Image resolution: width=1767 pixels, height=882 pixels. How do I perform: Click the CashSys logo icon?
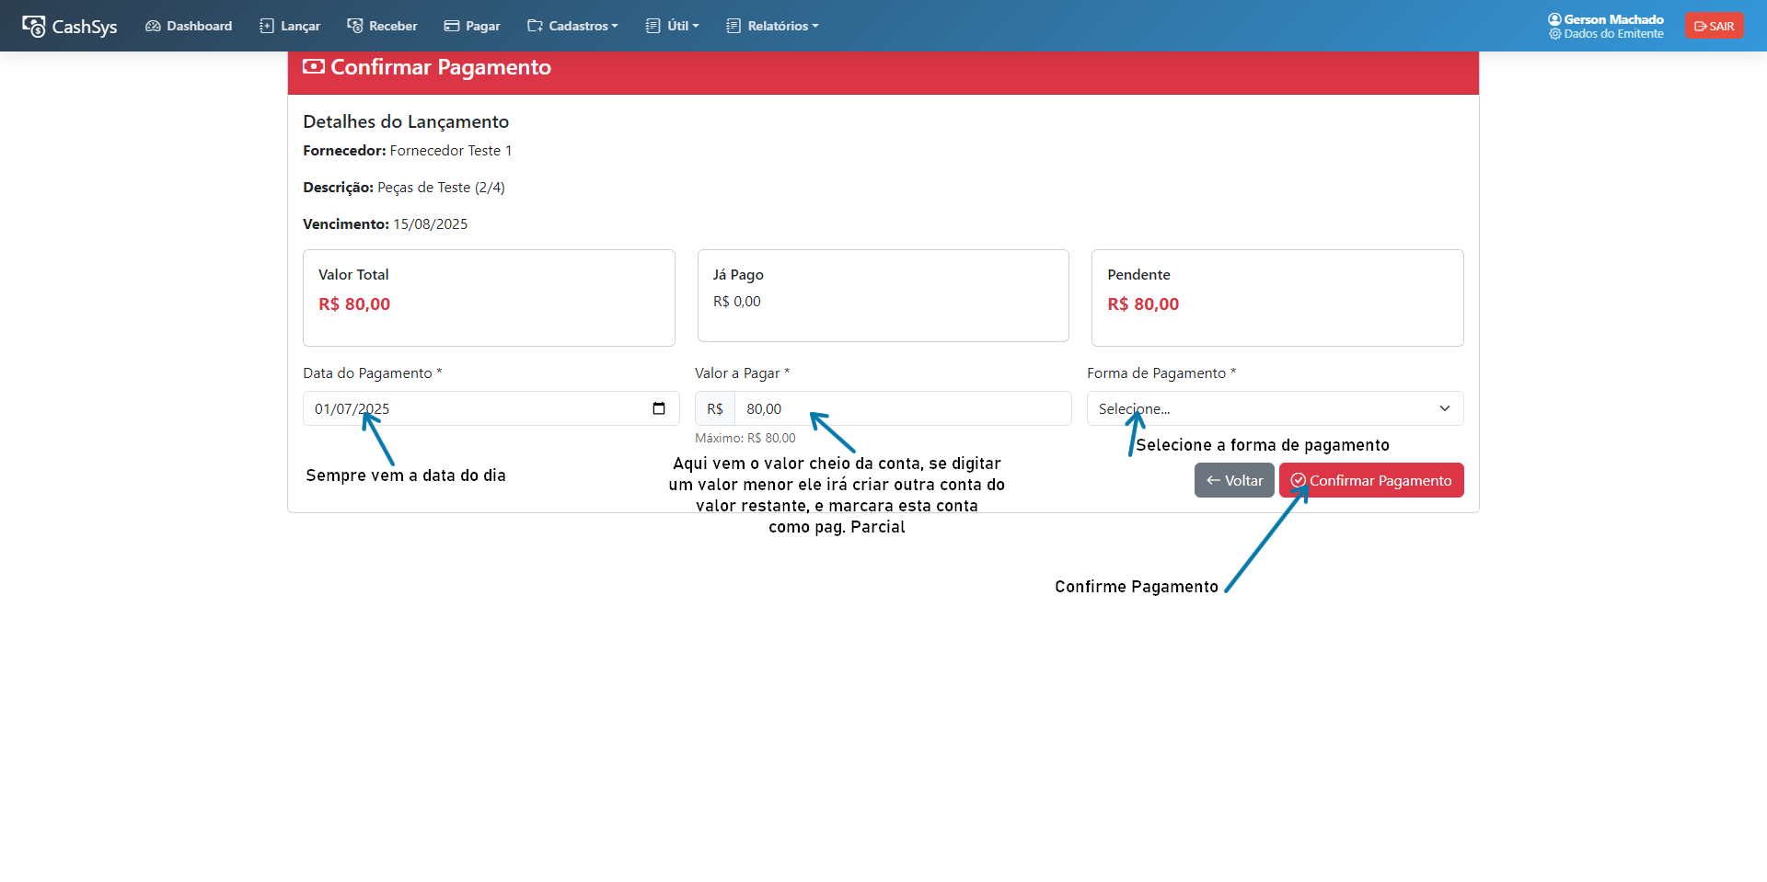(34, 27)
